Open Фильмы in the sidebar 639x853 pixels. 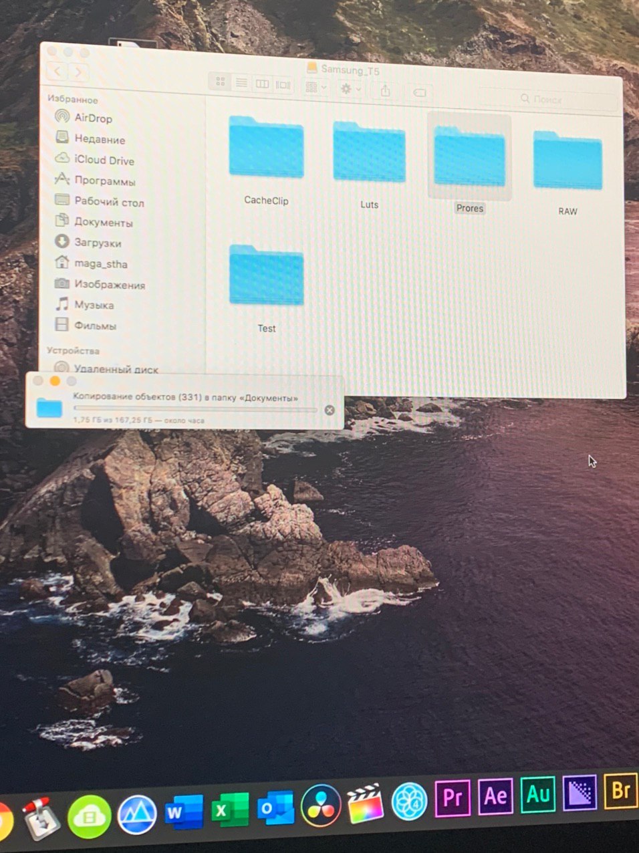point(86,326)
